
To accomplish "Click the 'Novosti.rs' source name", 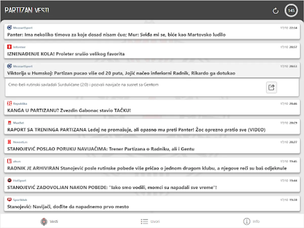I will tap(20, 142).
